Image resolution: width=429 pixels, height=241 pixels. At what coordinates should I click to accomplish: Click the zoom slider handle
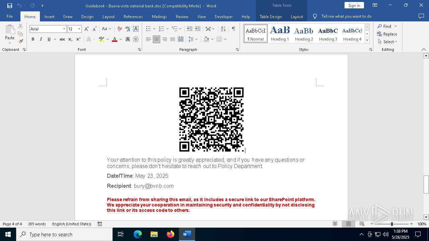(x=392, y=224)
